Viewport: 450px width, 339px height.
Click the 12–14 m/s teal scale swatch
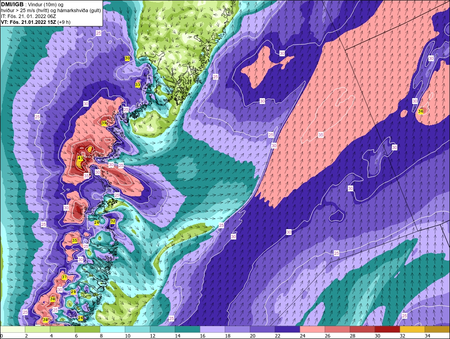162,329
